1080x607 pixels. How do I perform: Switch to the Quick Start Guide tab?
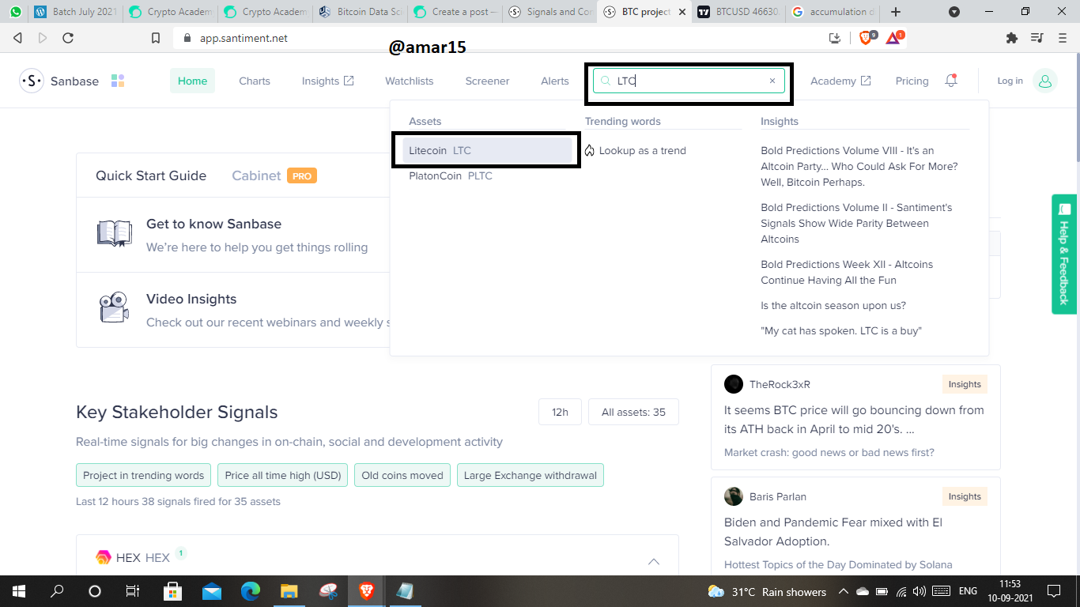tap(151, 175)
